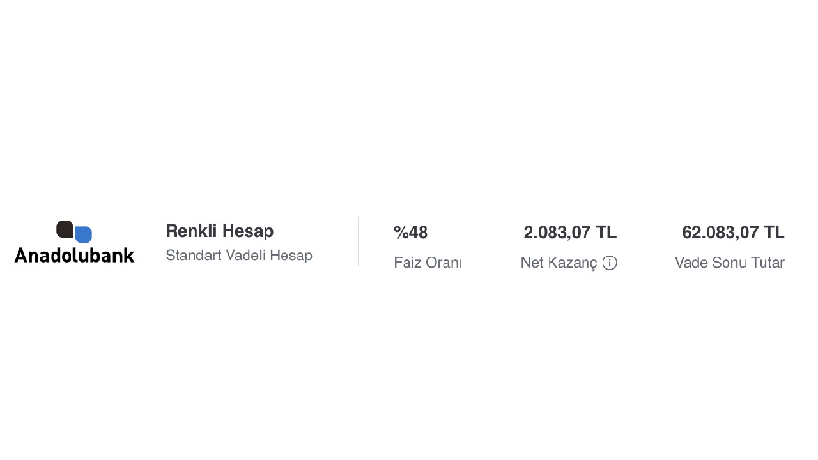This screenshot has width=818, height=460.
Task: Click the blue shape in Anadolubank logo
Action: 84,234
